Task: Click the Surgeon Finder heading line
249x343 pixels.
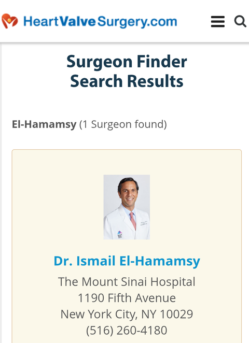Action: pos(127,62)
